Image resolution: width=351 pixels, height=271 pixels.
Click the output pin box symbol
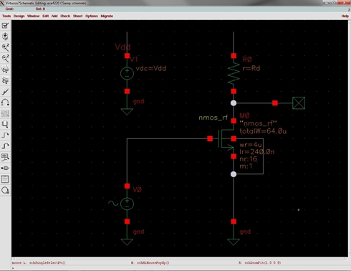(299, 103)
